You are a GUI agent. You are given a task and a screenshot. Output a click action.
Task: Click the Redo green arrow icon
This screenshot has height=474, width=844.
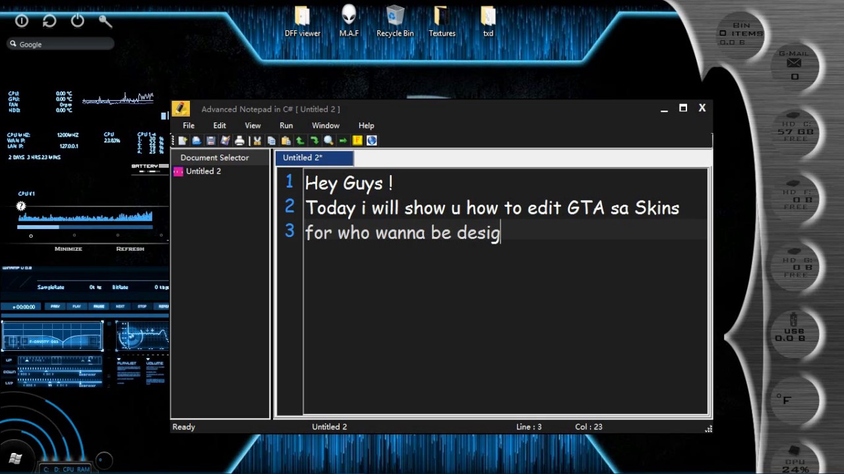pyautogui.click(x=315, y=140)
